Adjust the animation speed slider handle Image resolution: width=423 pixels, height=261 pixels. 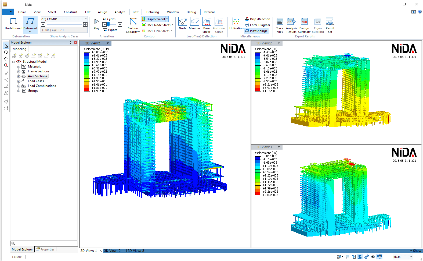pos(108,24)
